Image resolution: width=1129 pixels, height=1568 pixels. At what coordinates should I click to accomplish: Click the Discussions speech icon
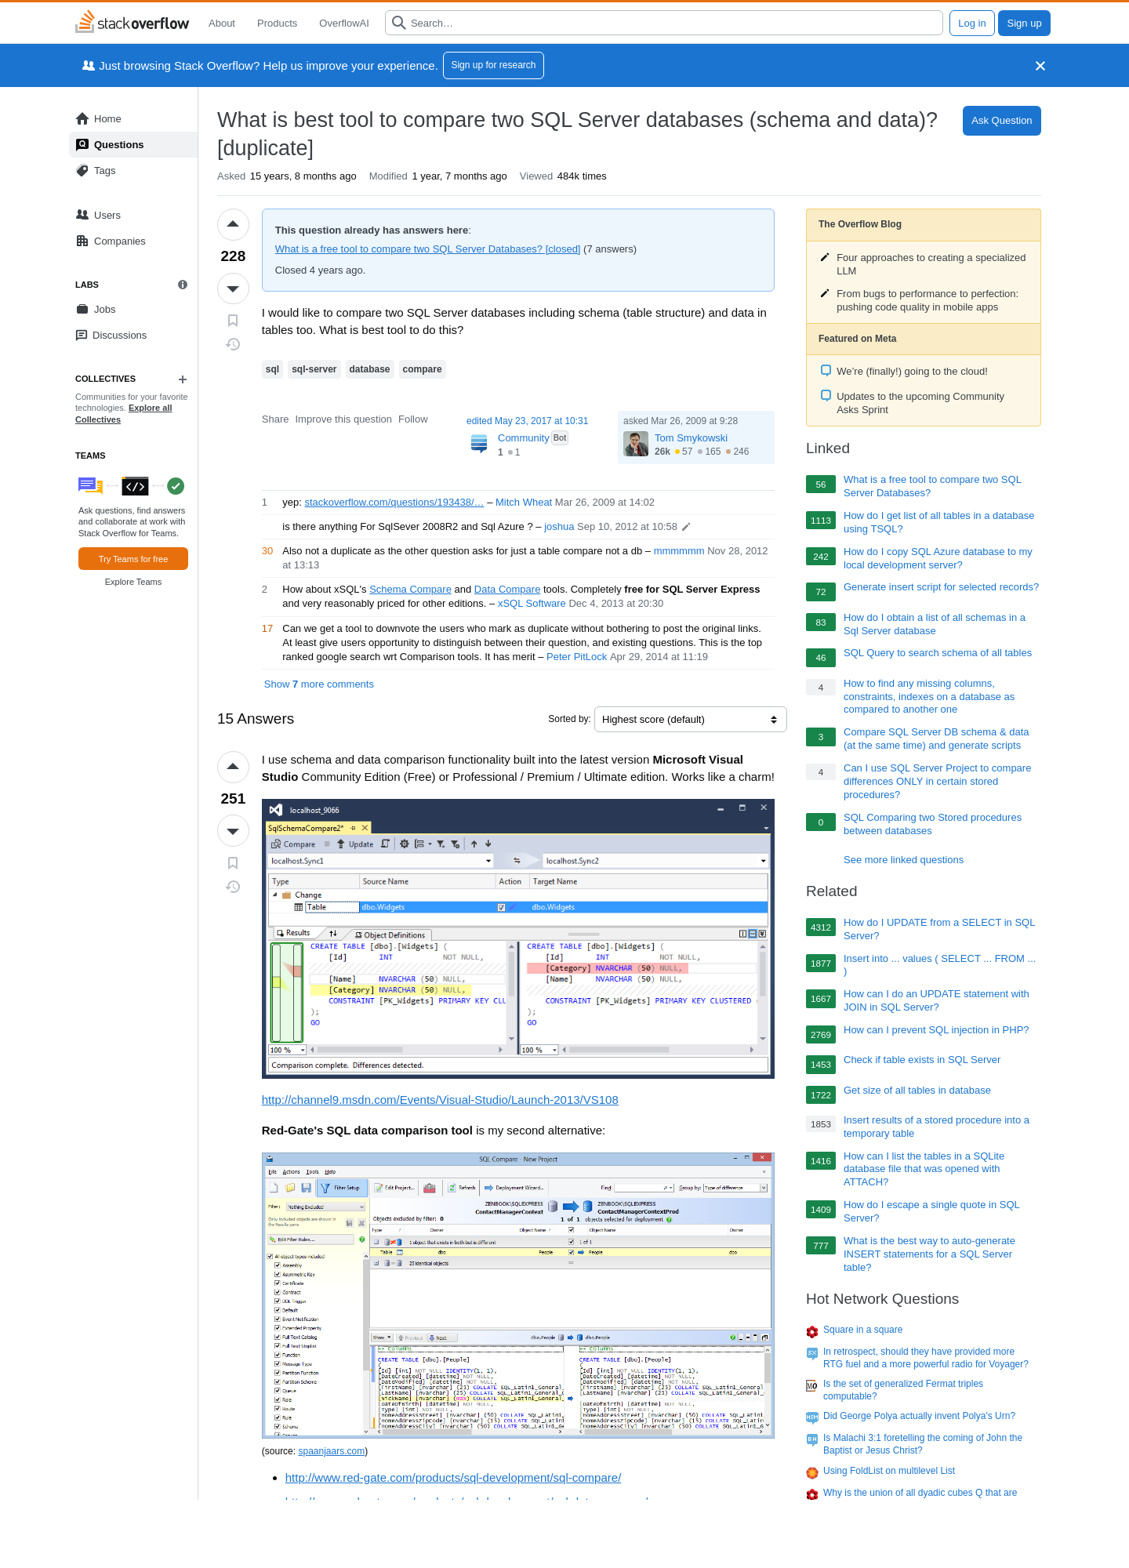pyautogui.click(x=82, y=335)
